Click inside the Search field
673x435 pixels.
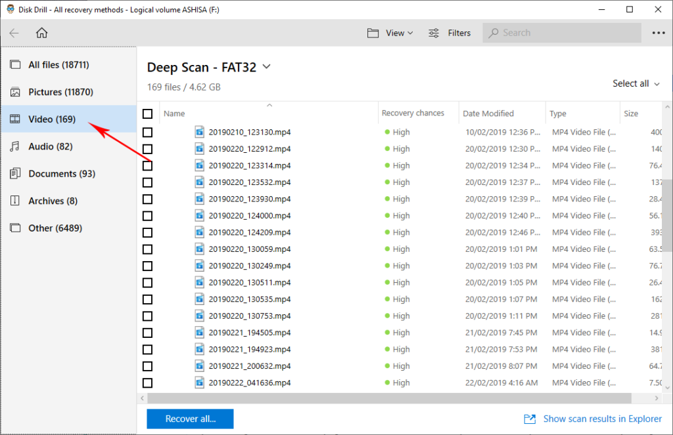562,32
